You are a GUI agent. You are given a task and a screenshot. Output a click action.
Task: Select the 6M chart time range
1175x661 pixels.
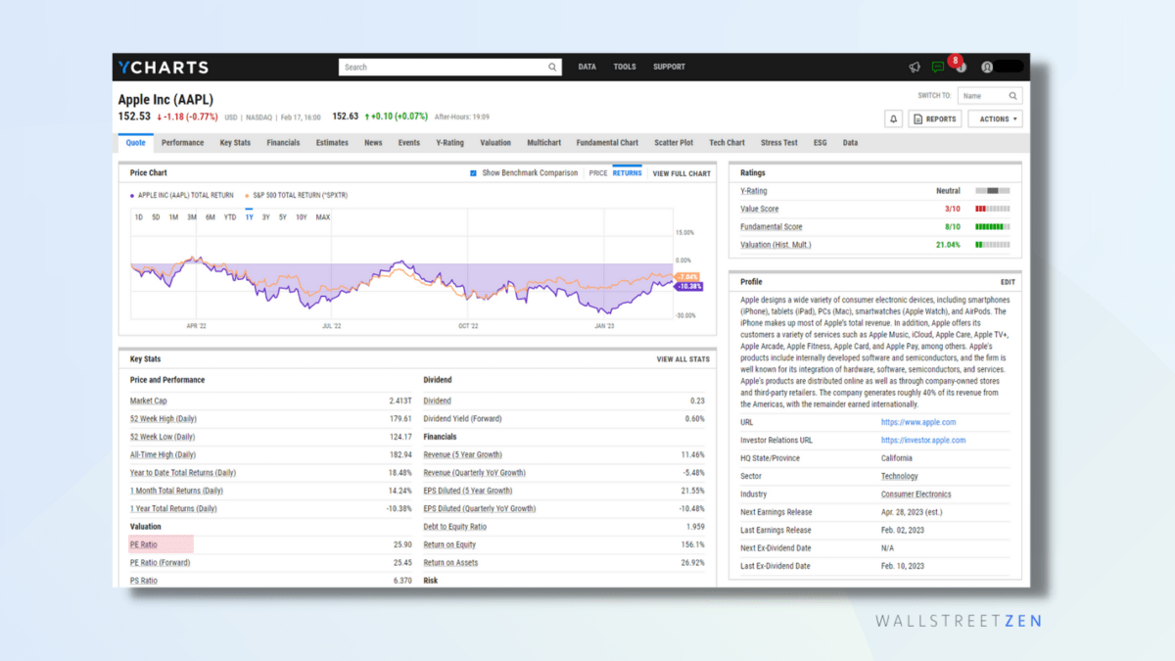(x=211, y=217)
